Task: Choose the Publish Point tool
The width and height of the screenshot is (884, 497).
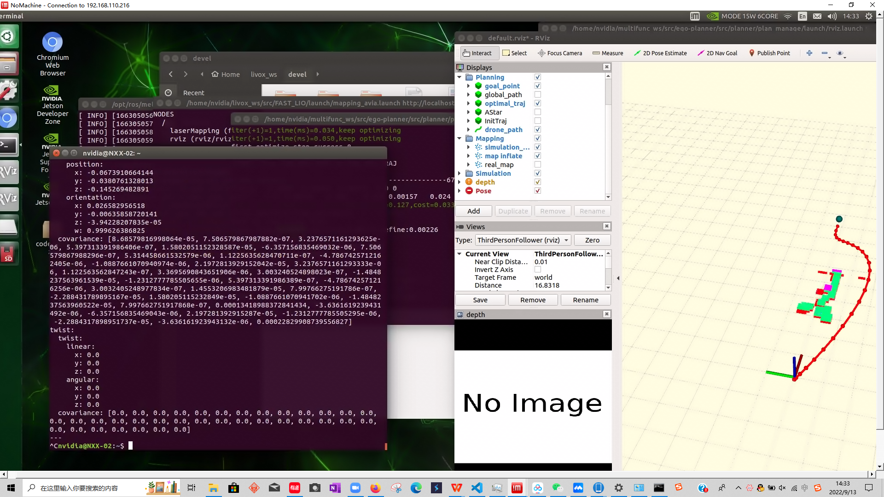Action: 769,53
